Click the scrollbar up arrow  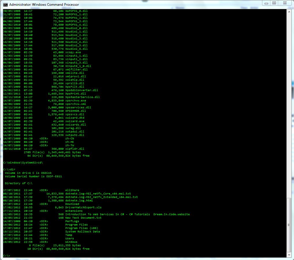pos(289,11)
